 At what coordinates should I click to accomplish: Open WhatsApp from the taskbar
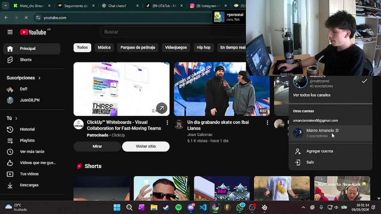tap(240, 207)
